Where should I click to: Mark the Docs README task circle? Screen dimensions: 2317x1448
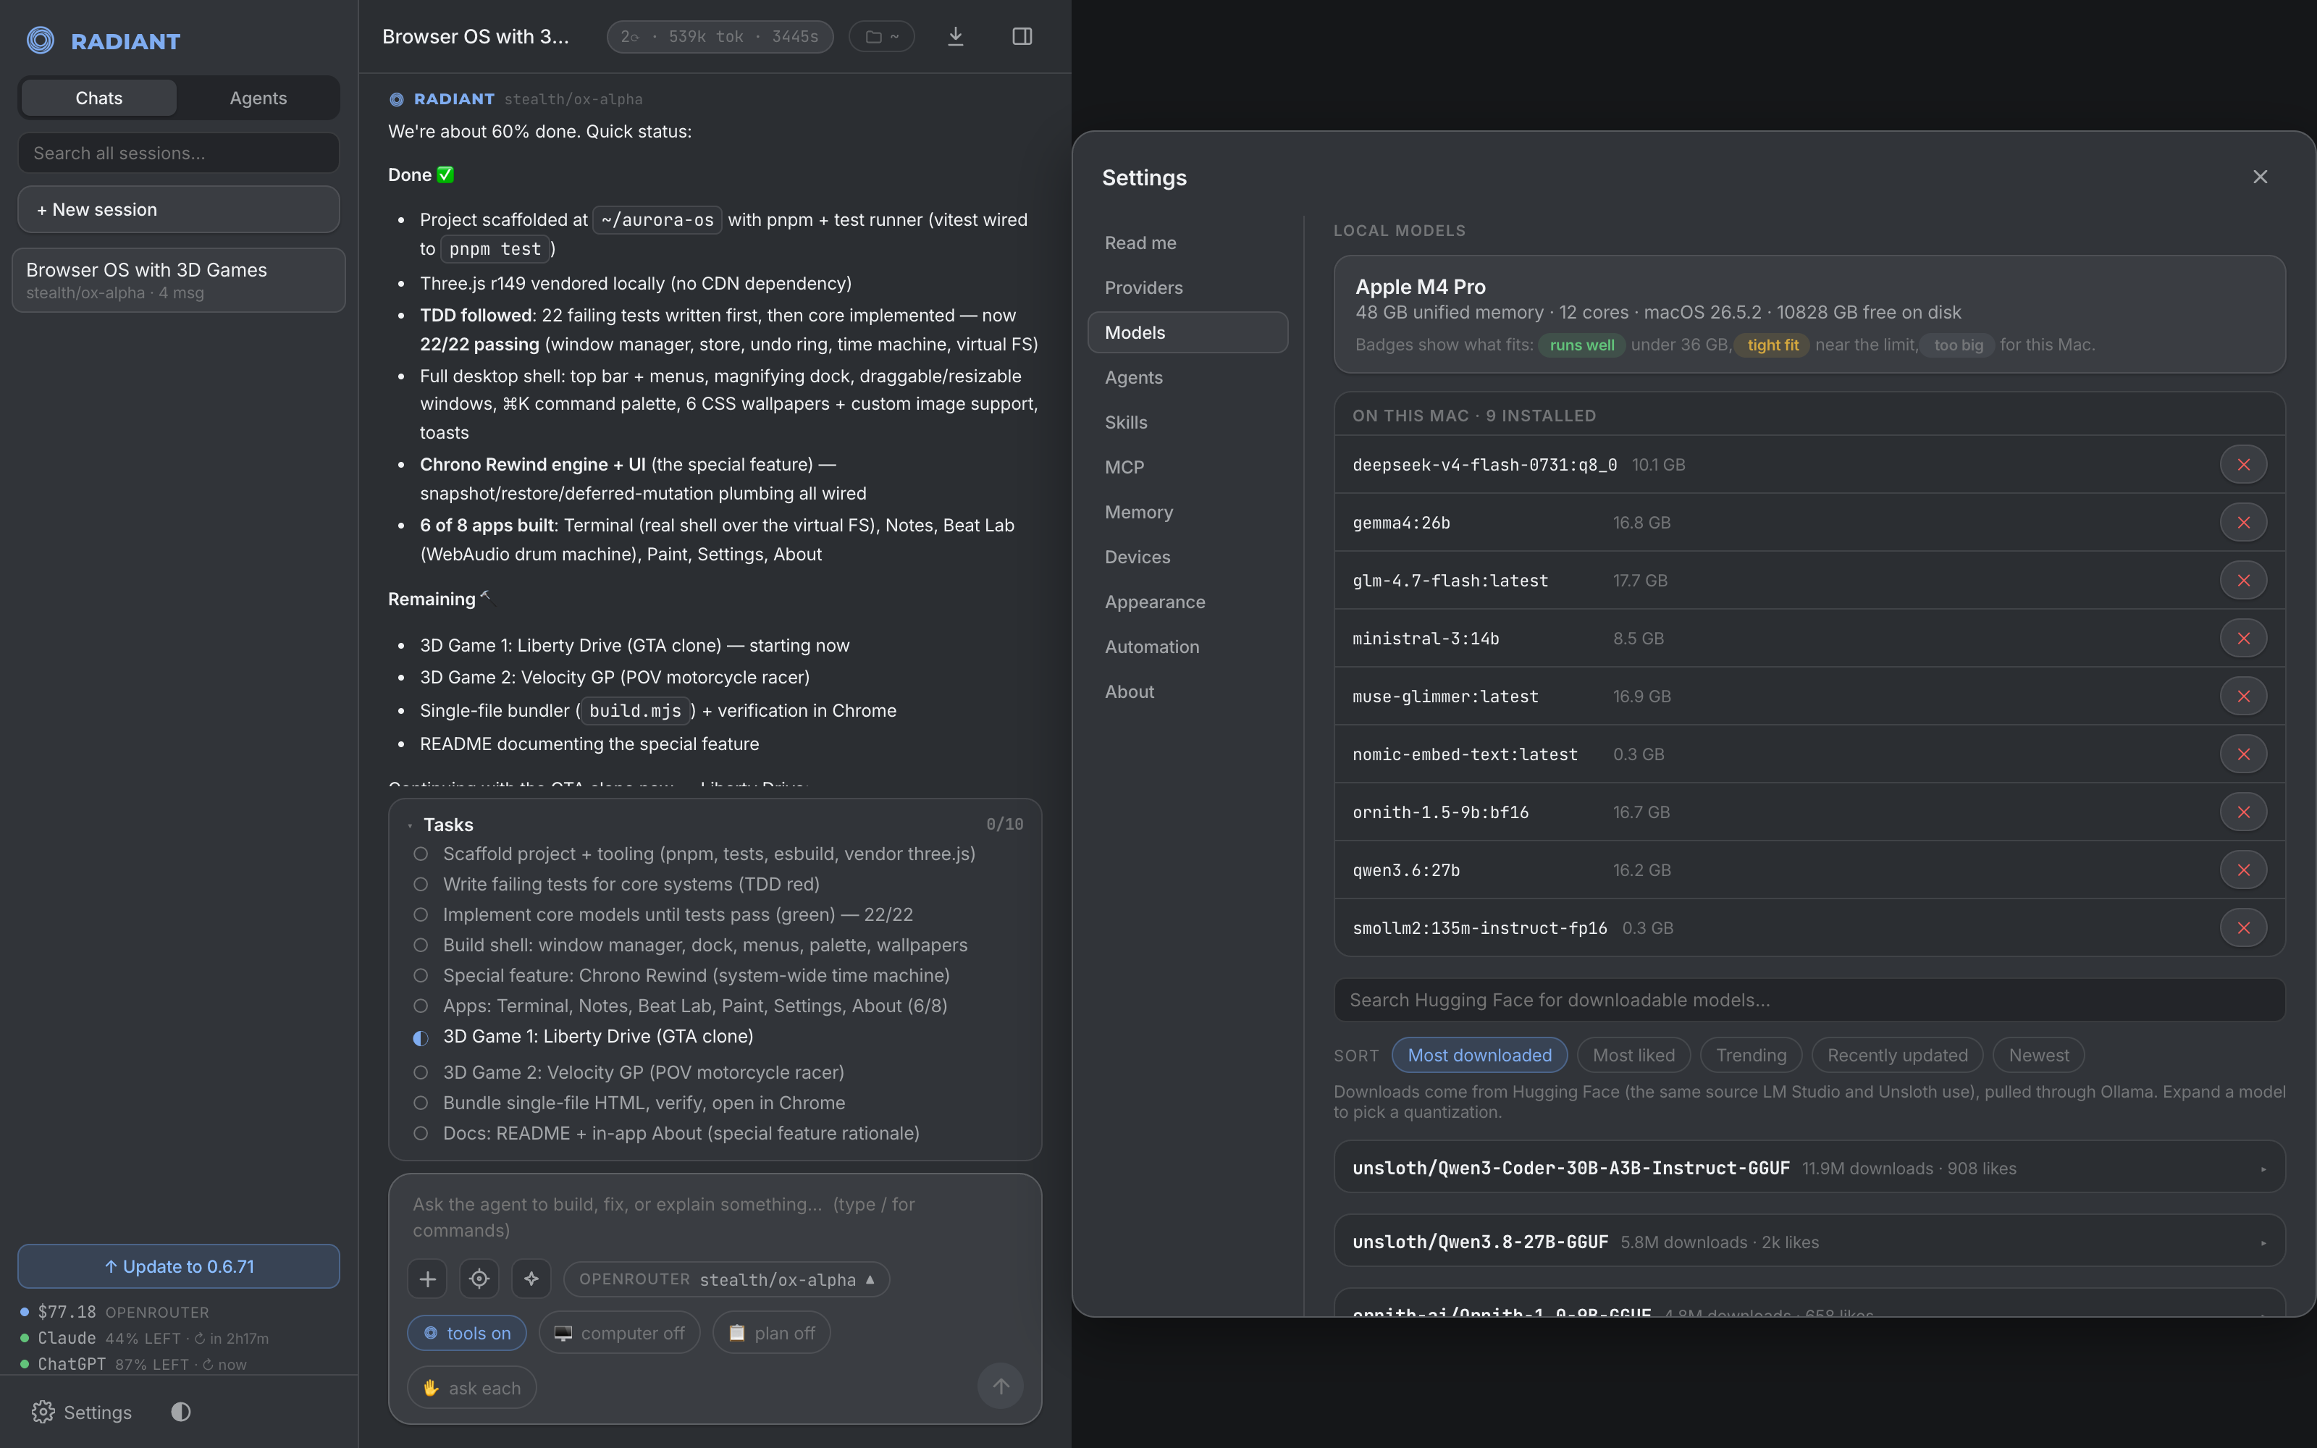pyautogui.click(x=420, y=1134)
